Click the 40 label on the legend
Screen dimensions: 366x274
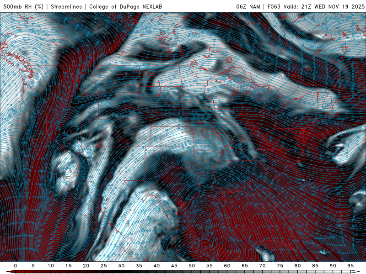156,266
